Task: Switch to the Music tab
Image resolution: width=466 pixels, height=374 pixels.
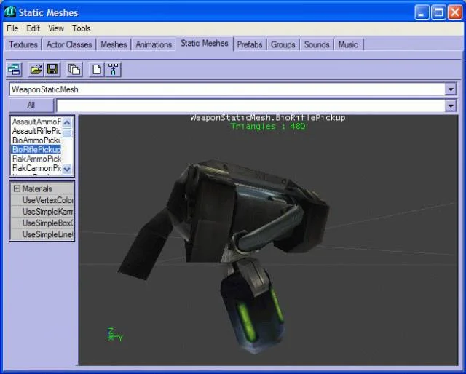Action: tap(348, 44)
